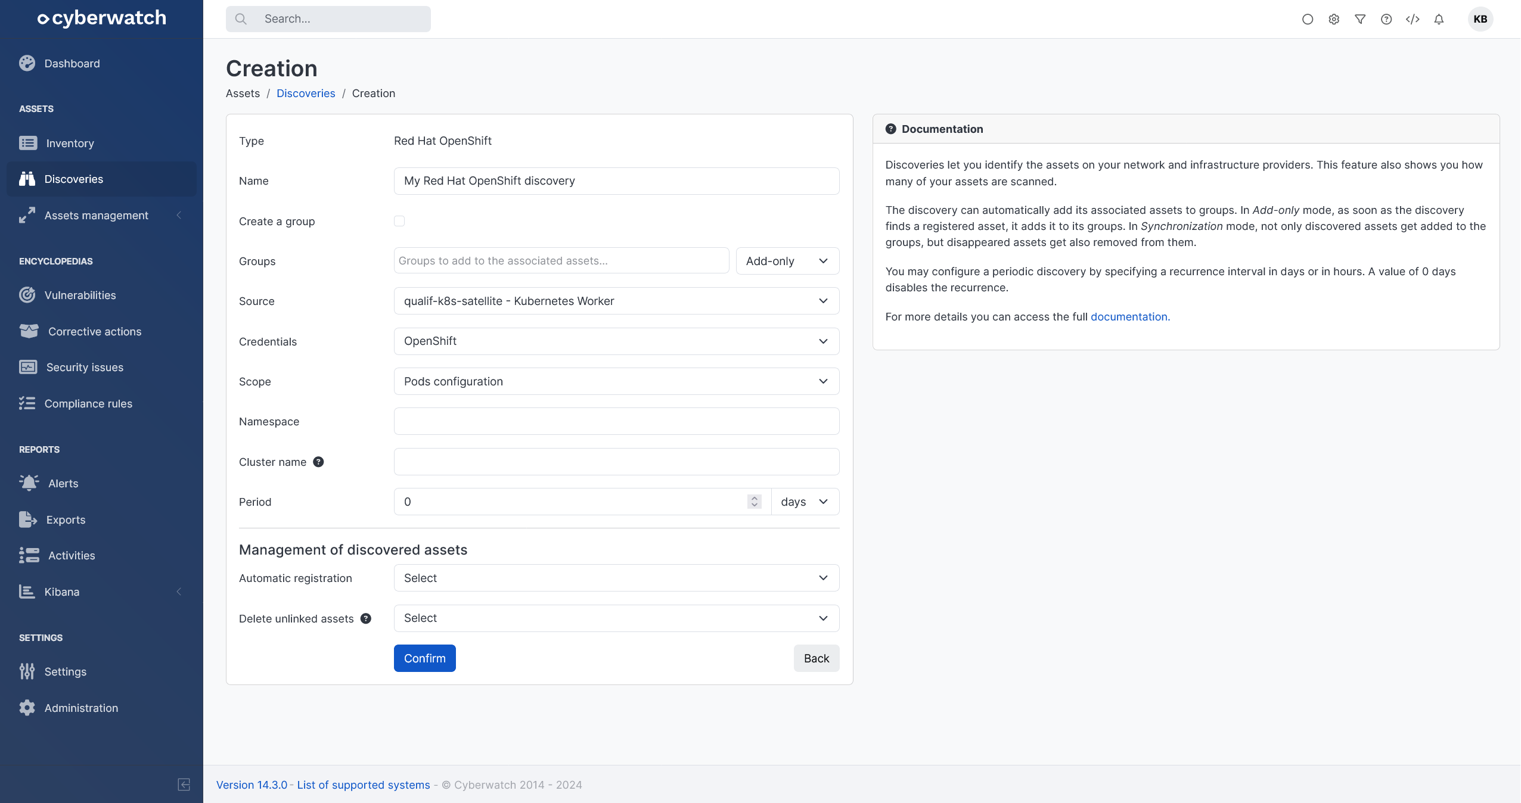Open the KB user avatar menu
The width and height of the screenshot is (1521, 803).
tap(1480, 19)
